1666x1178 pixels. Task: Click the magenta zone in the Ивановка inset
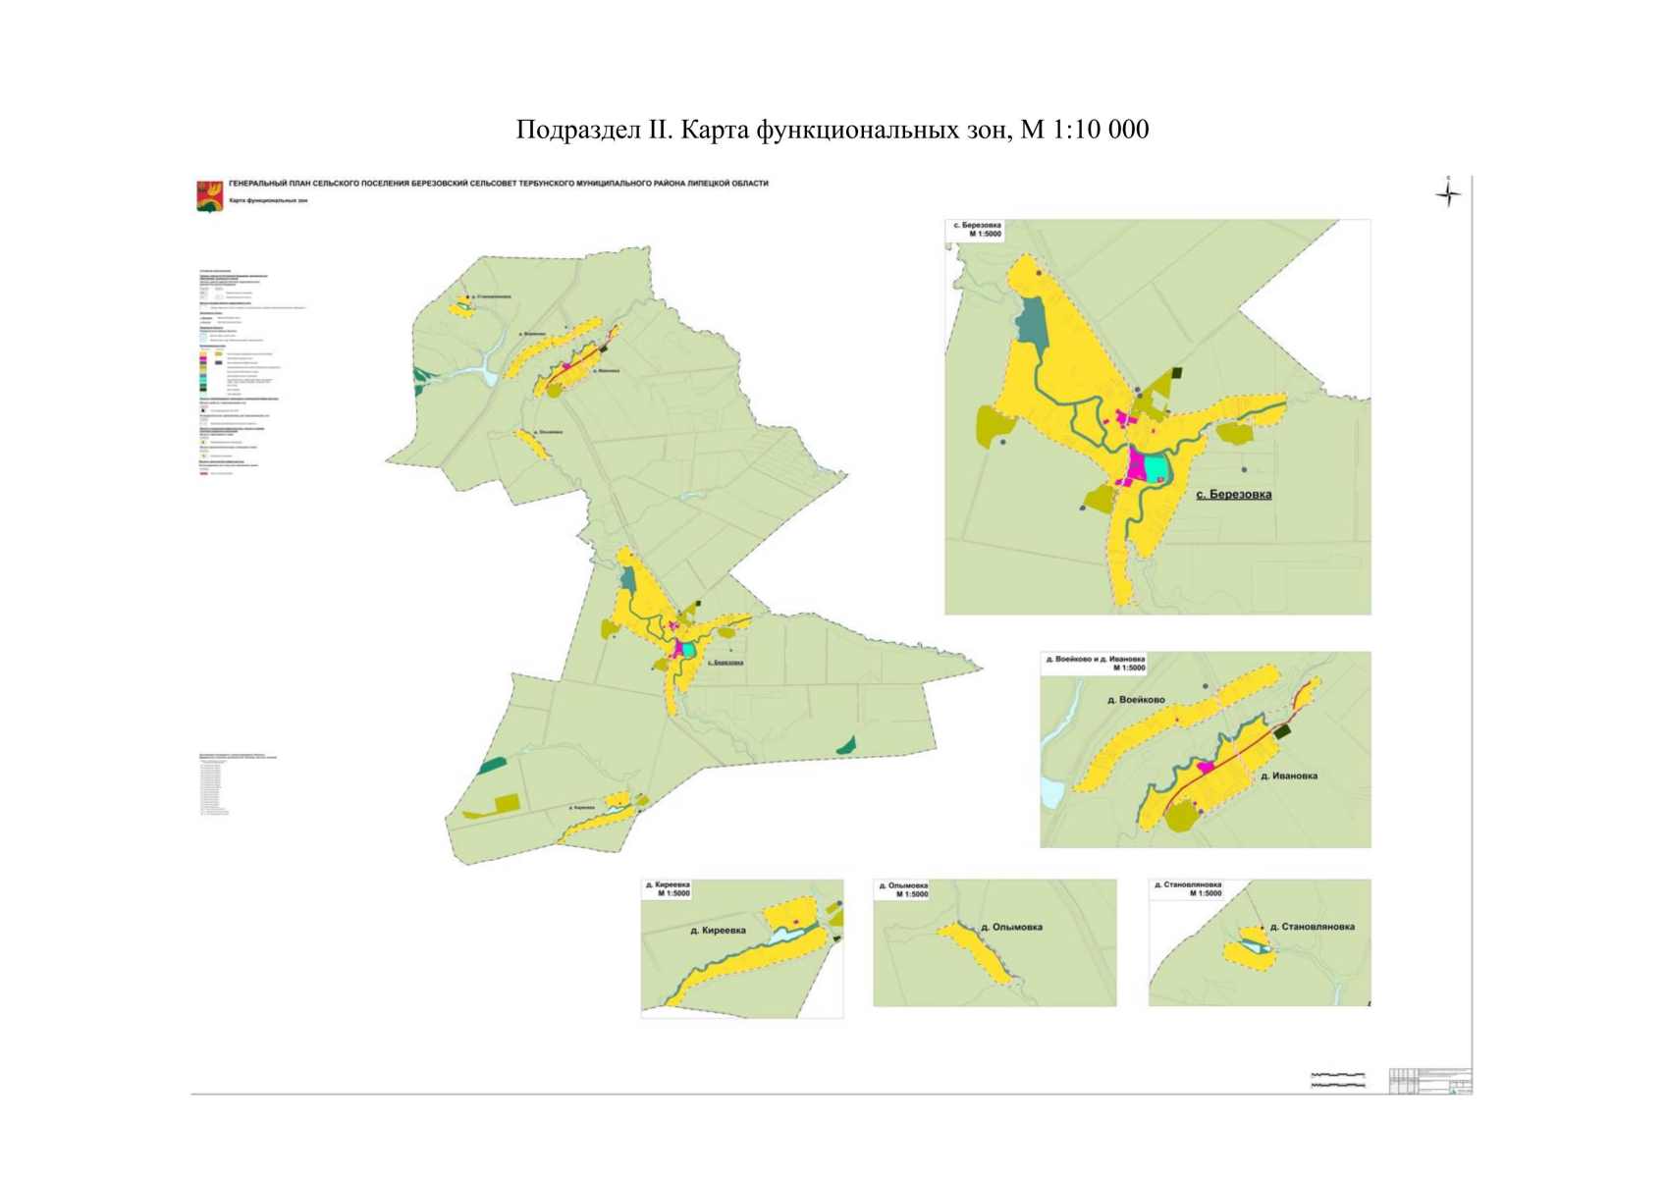click(x=1207, y=766)
